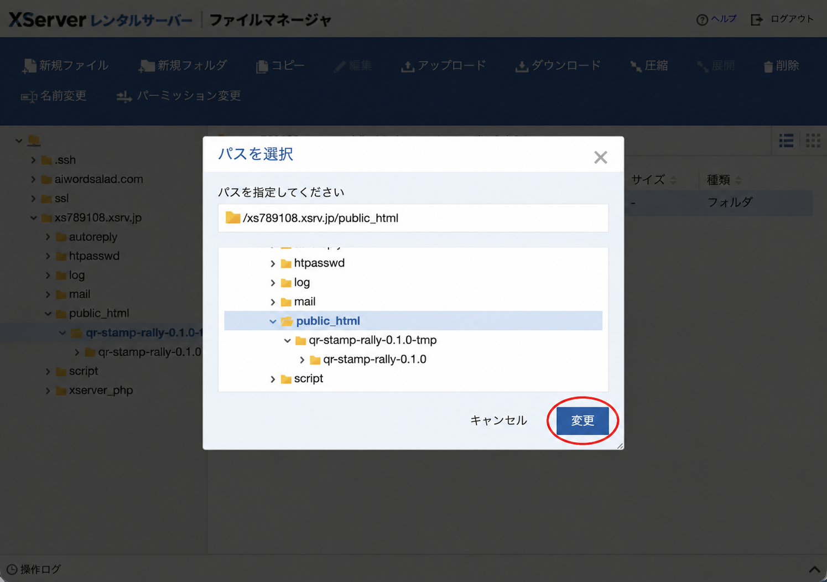
Task: Switch to list view icon
Action: click(x=786, y=141)
